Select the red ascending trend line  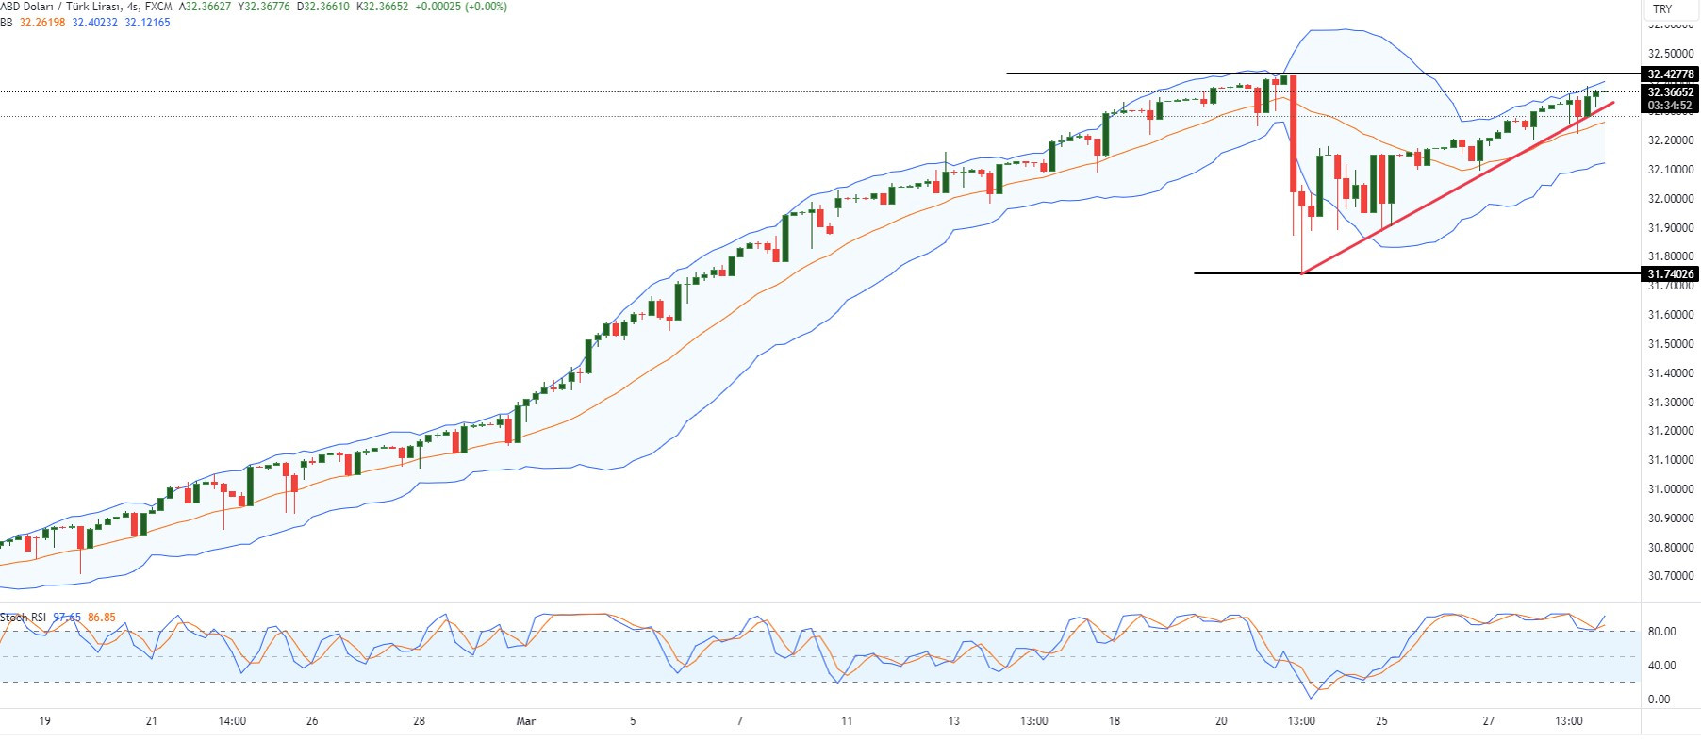[x=1457, y=188]
